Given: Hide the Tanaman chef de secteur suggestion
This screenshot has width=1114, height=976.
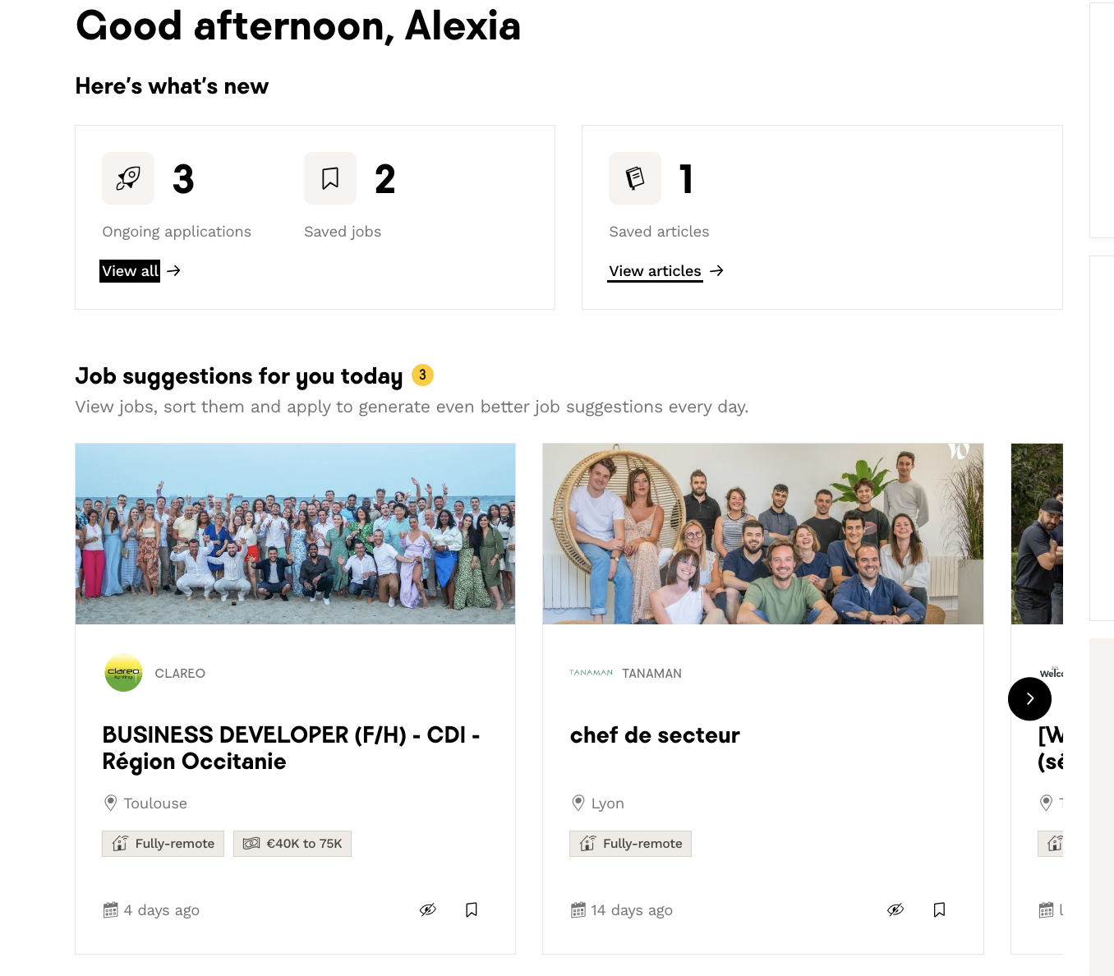Looking at the screenshot, I should pyautogui.click(x=895, y=909).
